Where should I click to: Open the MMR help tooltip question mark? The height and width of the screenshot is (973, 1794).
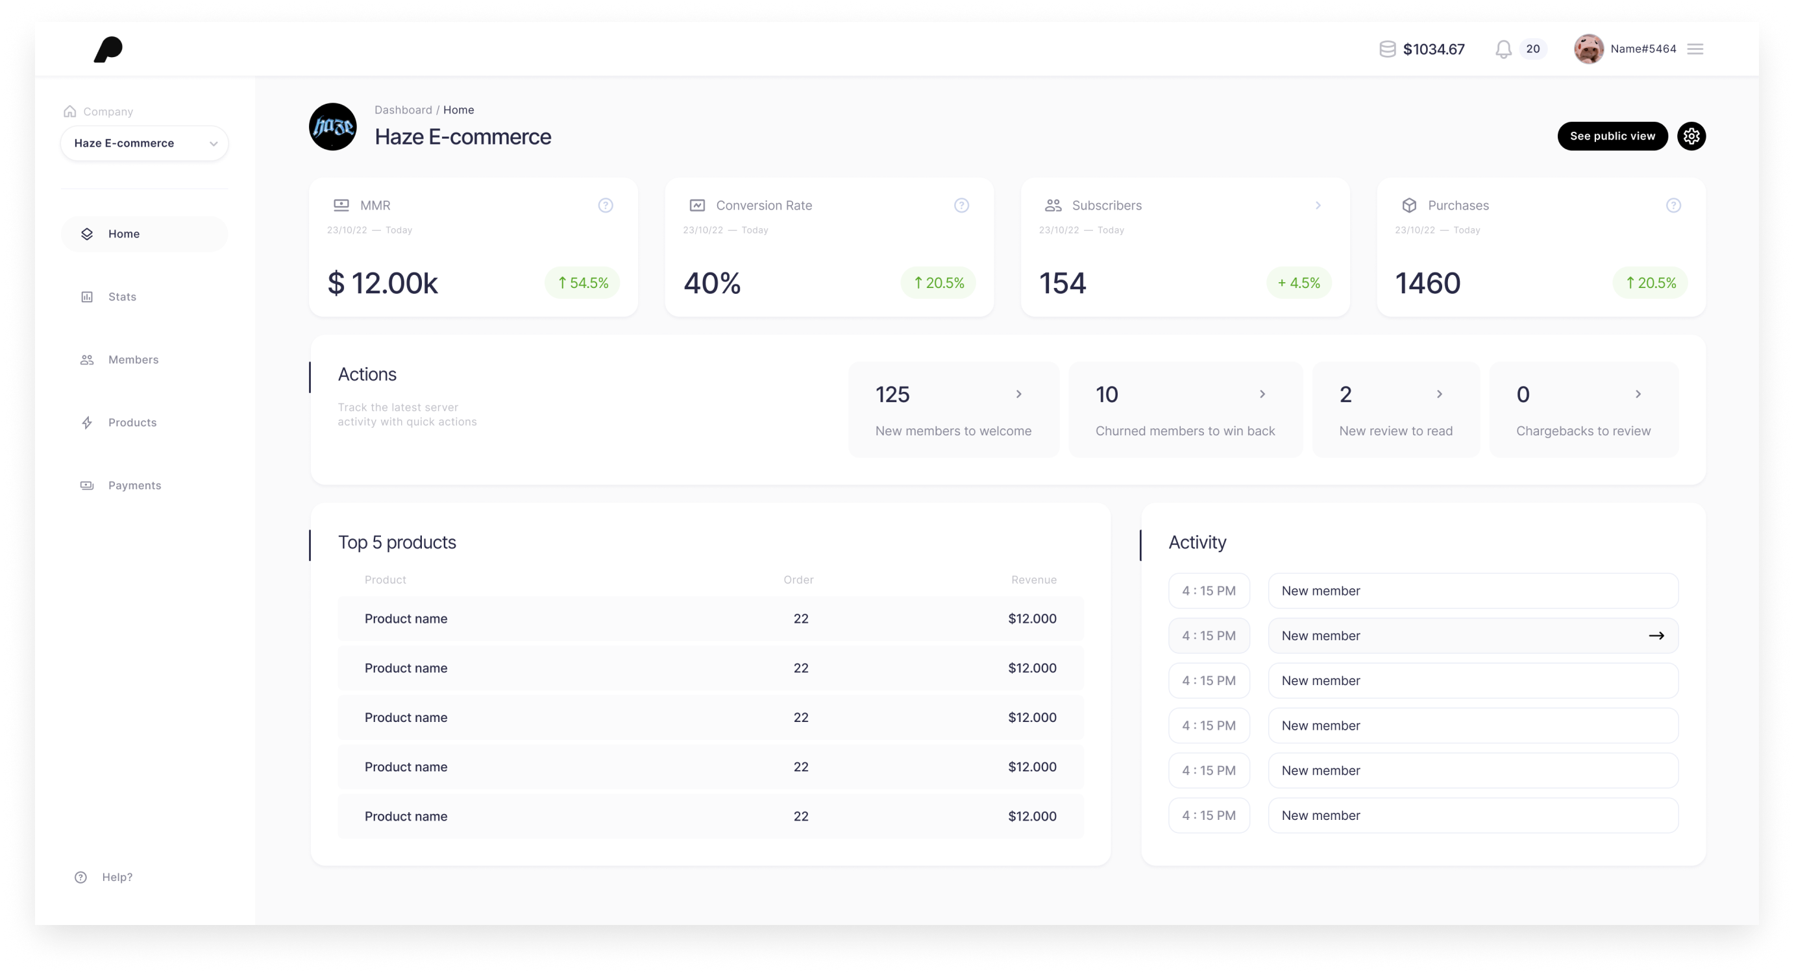click(604, 206)
